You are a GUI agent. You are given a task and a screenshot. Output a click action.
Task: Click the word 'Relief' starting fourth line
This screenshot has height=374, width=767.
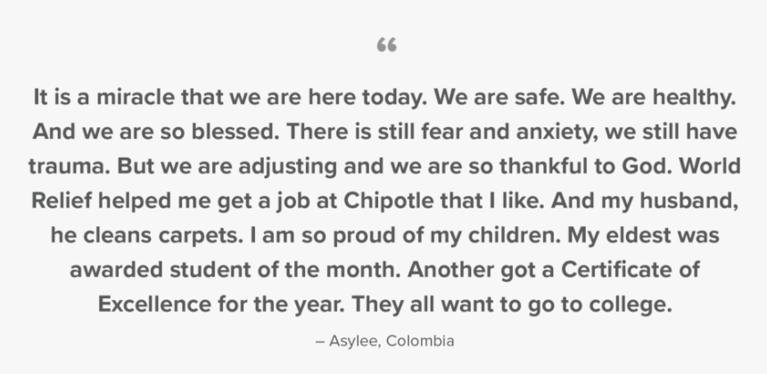pos(62,200)
